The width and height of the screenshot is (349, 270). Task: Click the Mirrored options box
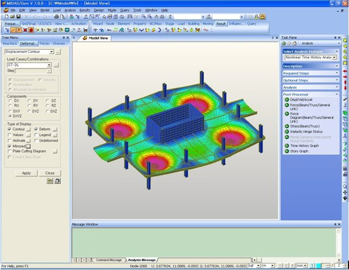[28, 147]
